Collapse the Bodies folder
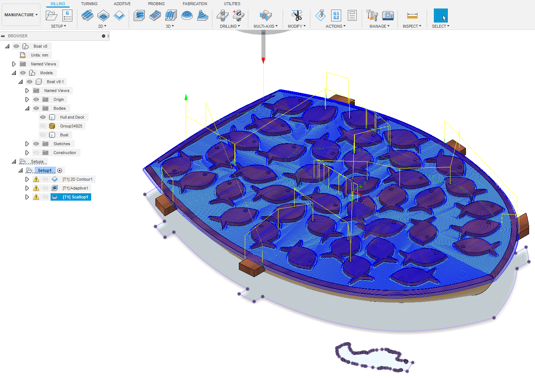The height and width of the screenshot is (378, 535). 27,108
